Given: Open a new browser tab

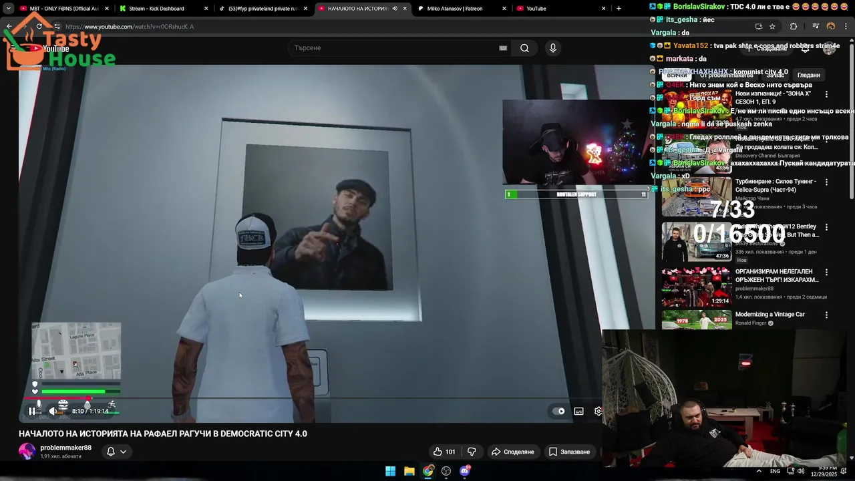Looking at the screenshot, I should [619, 9].
